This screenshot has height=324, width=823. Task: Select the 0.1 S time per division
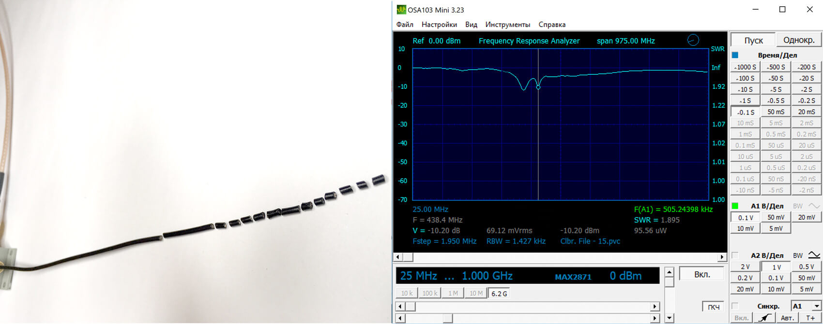[745, 112]
